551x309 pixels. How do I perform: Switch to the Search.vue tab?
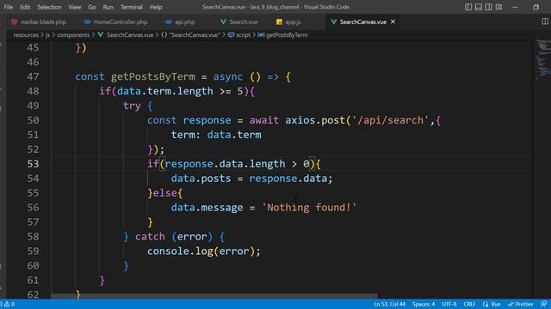[239, 21]
